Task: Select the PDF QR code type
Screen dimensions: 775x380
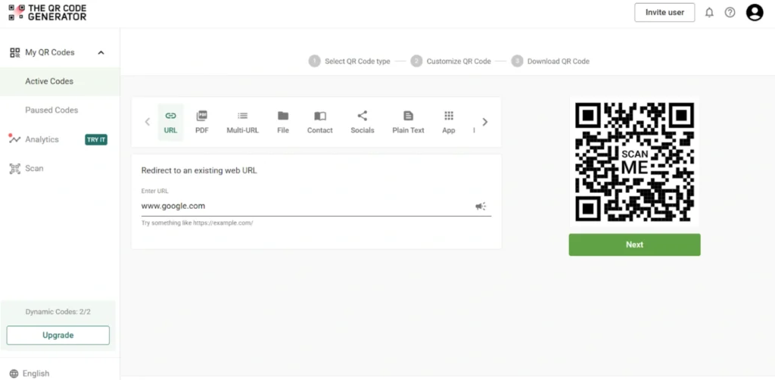Action: tap(201, 122)
